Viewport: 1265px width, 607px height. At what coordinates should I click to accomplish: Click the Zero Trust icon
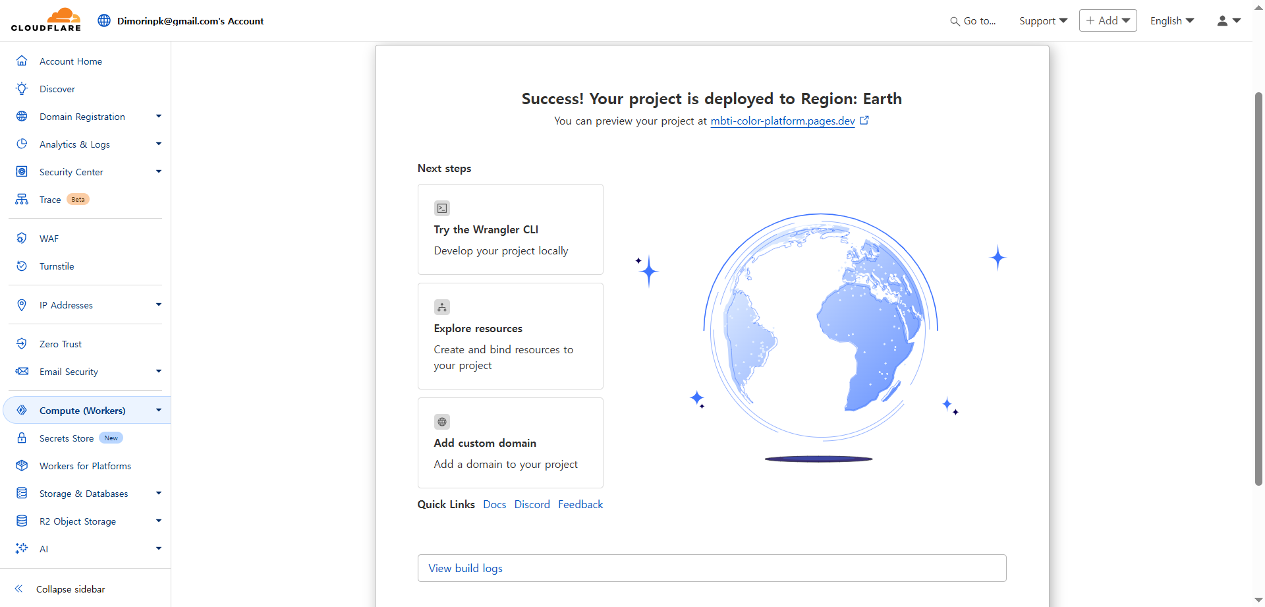point(22,343)
